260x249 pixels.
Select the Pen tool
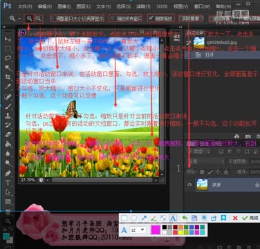pyautogui.click(x=8, y=173)
